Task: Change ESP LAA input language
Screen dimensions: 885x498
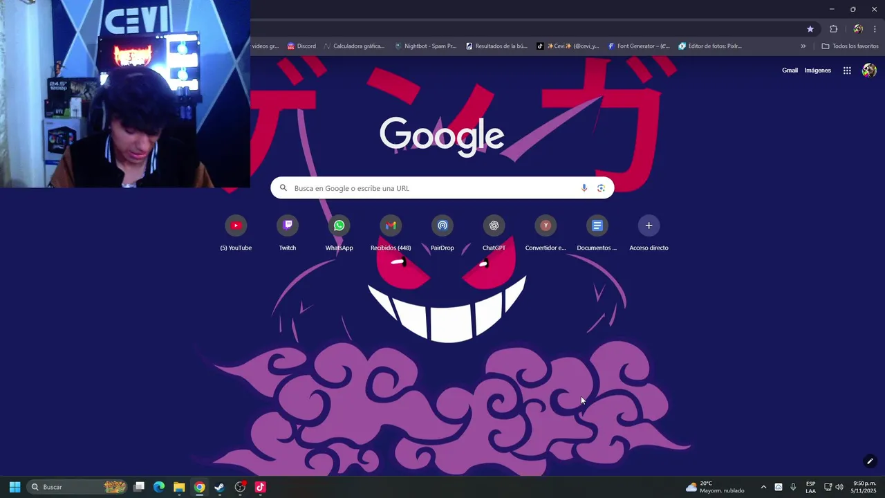Action: (810, 487)
